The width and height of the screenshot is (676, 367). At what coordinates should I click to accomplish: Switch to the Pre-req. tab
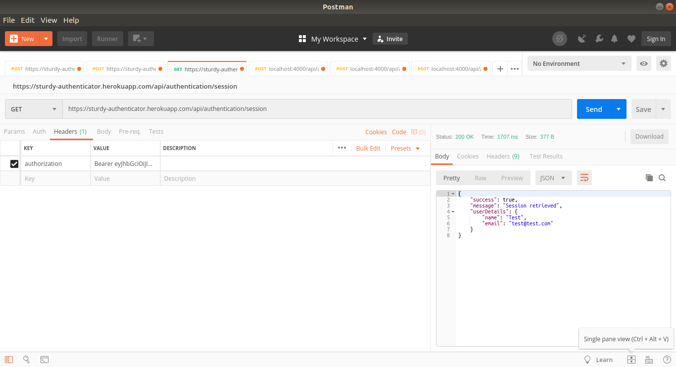coord(130,131)
